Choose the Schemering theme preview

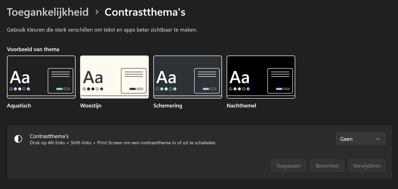[188, 77]
